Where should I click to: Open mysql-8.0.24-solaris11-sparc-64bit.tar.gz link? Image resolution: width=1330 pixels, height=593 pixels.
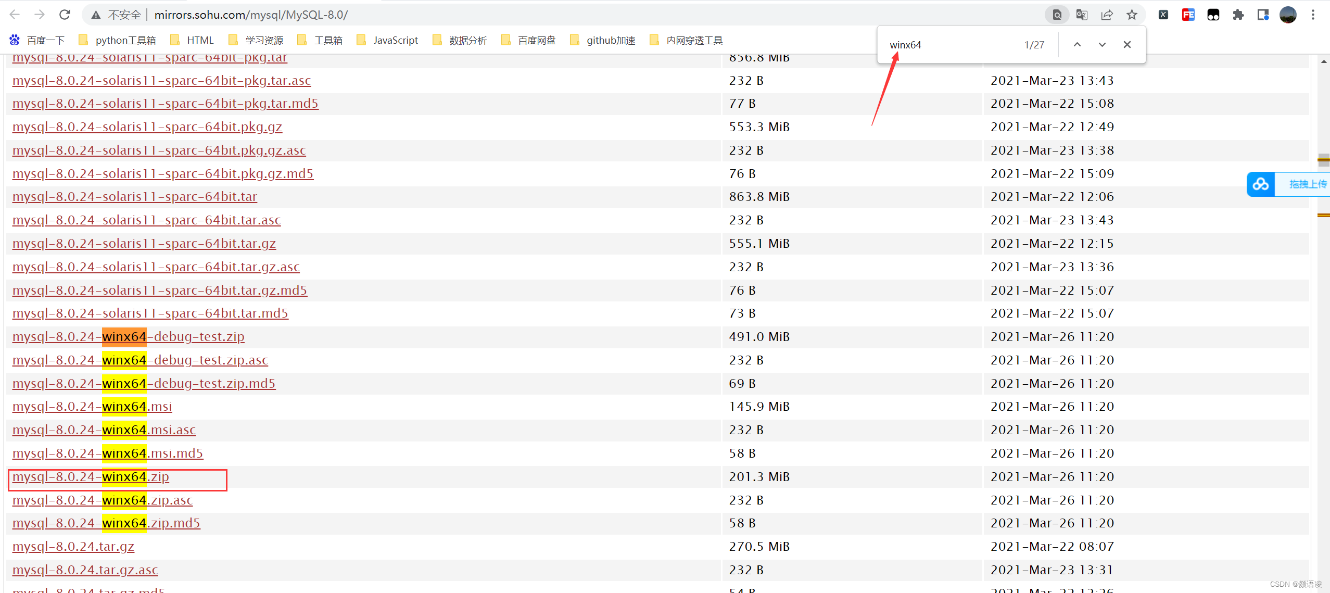[144, 243]
